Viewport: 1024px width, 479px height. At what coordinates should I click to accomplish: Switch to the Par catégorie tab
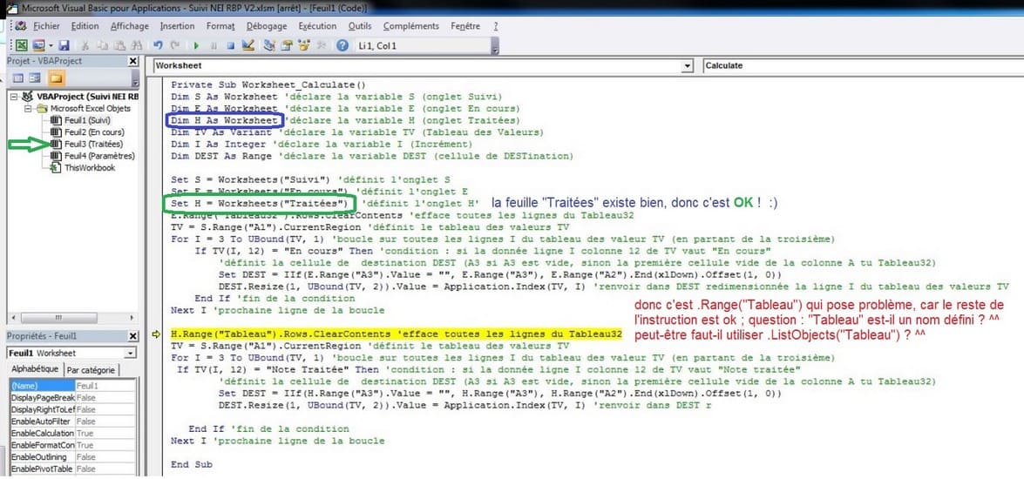92,369
